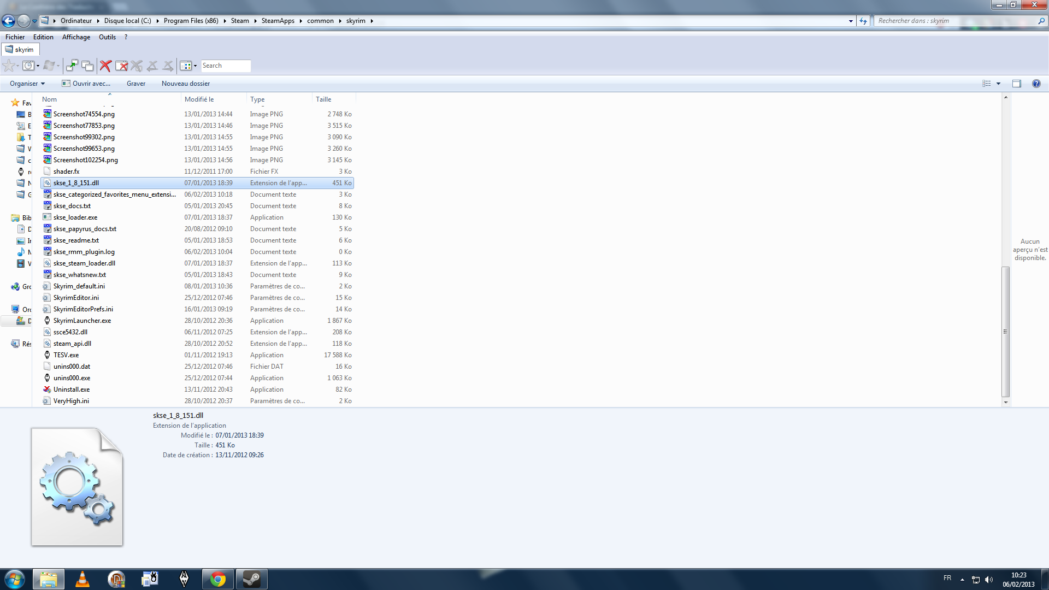Go to Ordinateur in breadcrumb

tap(76, 21)
